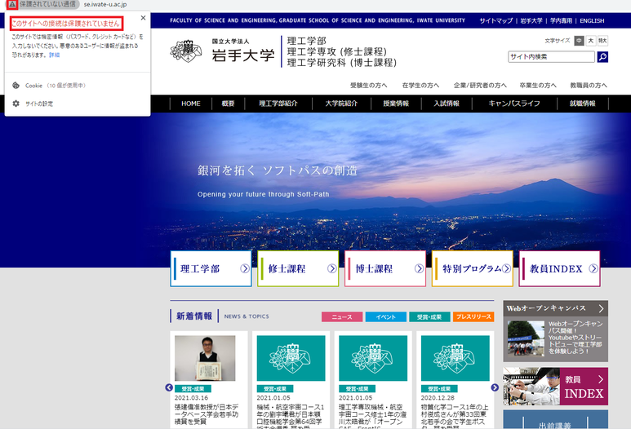631x429 pixels.
Task: Open the 機械・航空宇宙コース1年 news article
Action: [x=290, y=416]
